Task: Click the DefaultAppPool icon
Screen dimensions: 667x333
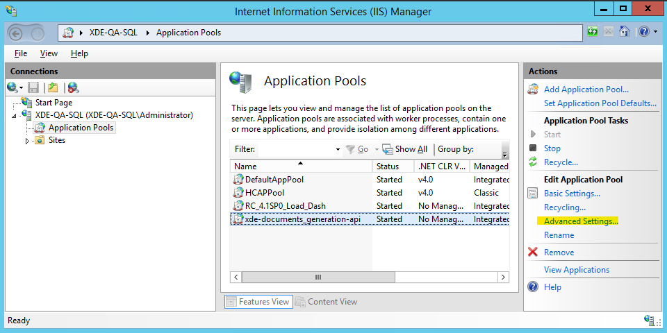Action: (x=238, y=180)
